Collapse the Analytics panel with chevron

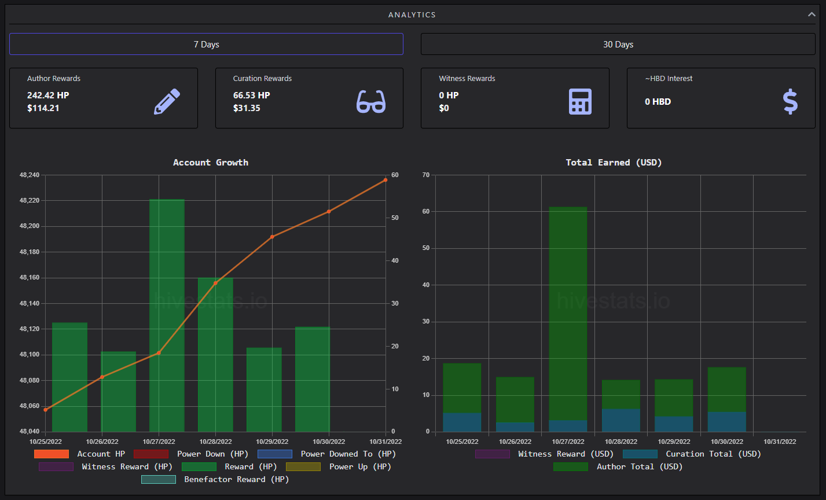[812, 14]
